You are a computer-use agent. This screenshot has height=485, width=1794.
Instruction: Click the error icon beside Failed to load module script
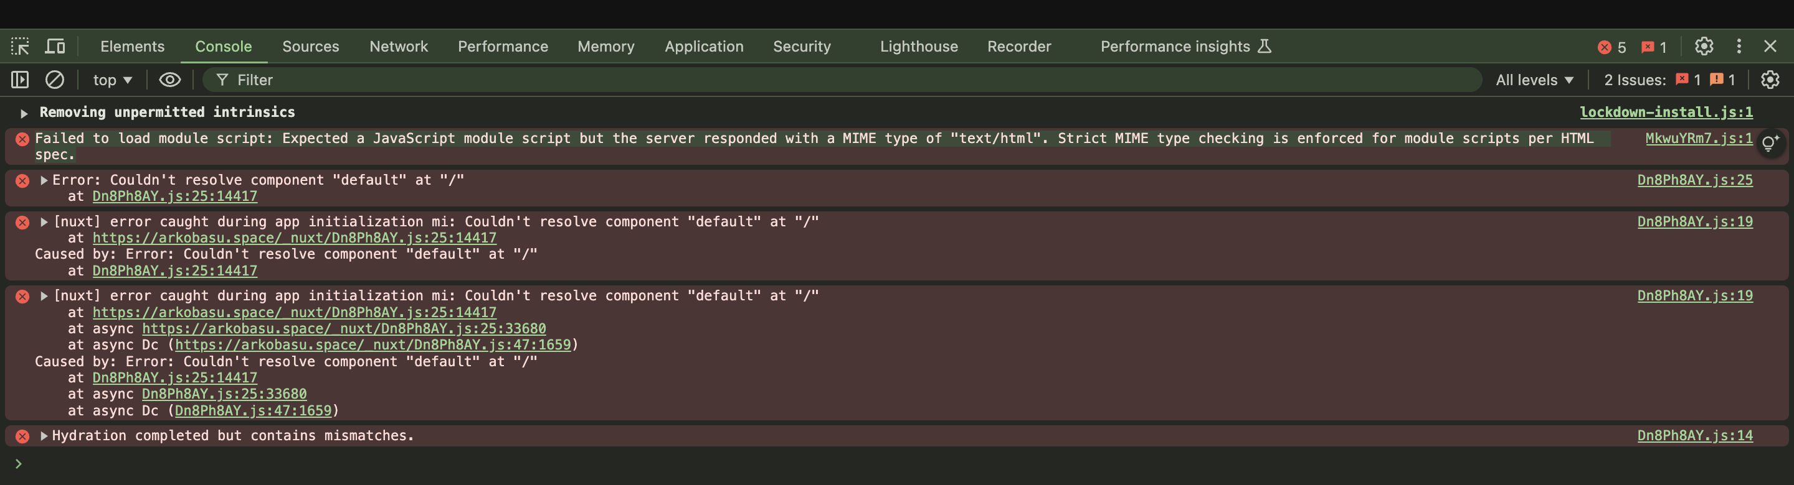(22, 139)
